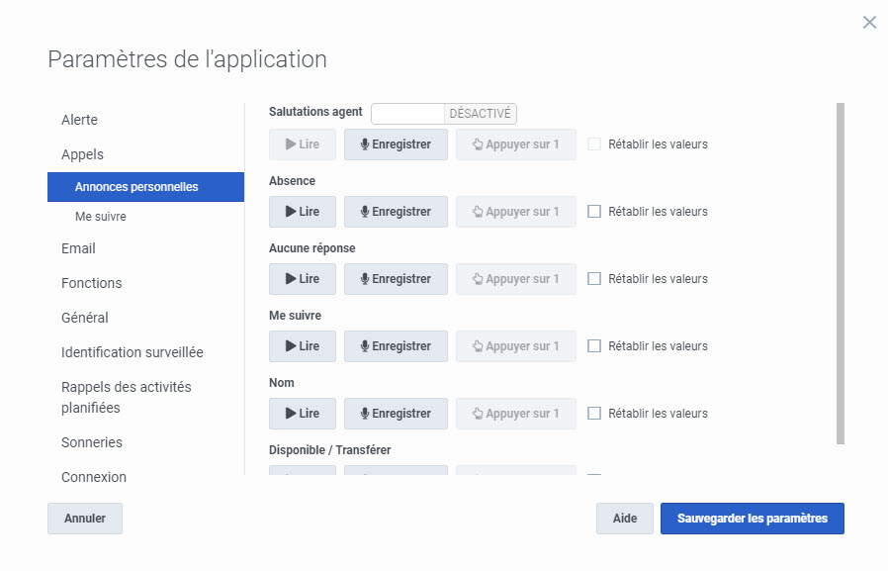
Task: Play the Aucune réponse announcement
Action: pyautogui.click(x=302, y=279)
